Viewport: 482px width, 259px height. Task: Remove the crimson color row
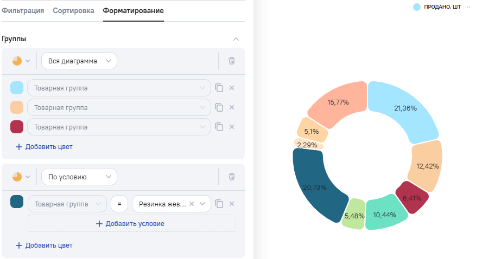232,127
